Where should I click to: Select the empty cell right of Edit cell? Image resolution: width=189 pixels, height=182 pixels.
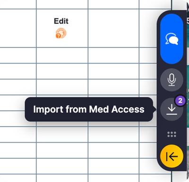click(x=113, y=28)
